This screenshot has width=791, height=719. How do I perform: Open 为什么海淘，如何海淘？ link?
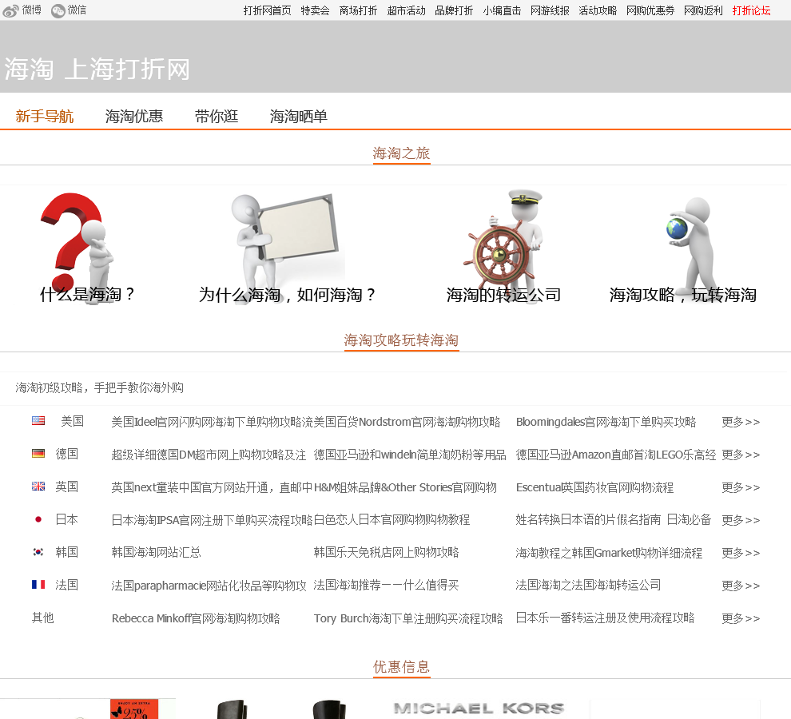coord(287,295)
